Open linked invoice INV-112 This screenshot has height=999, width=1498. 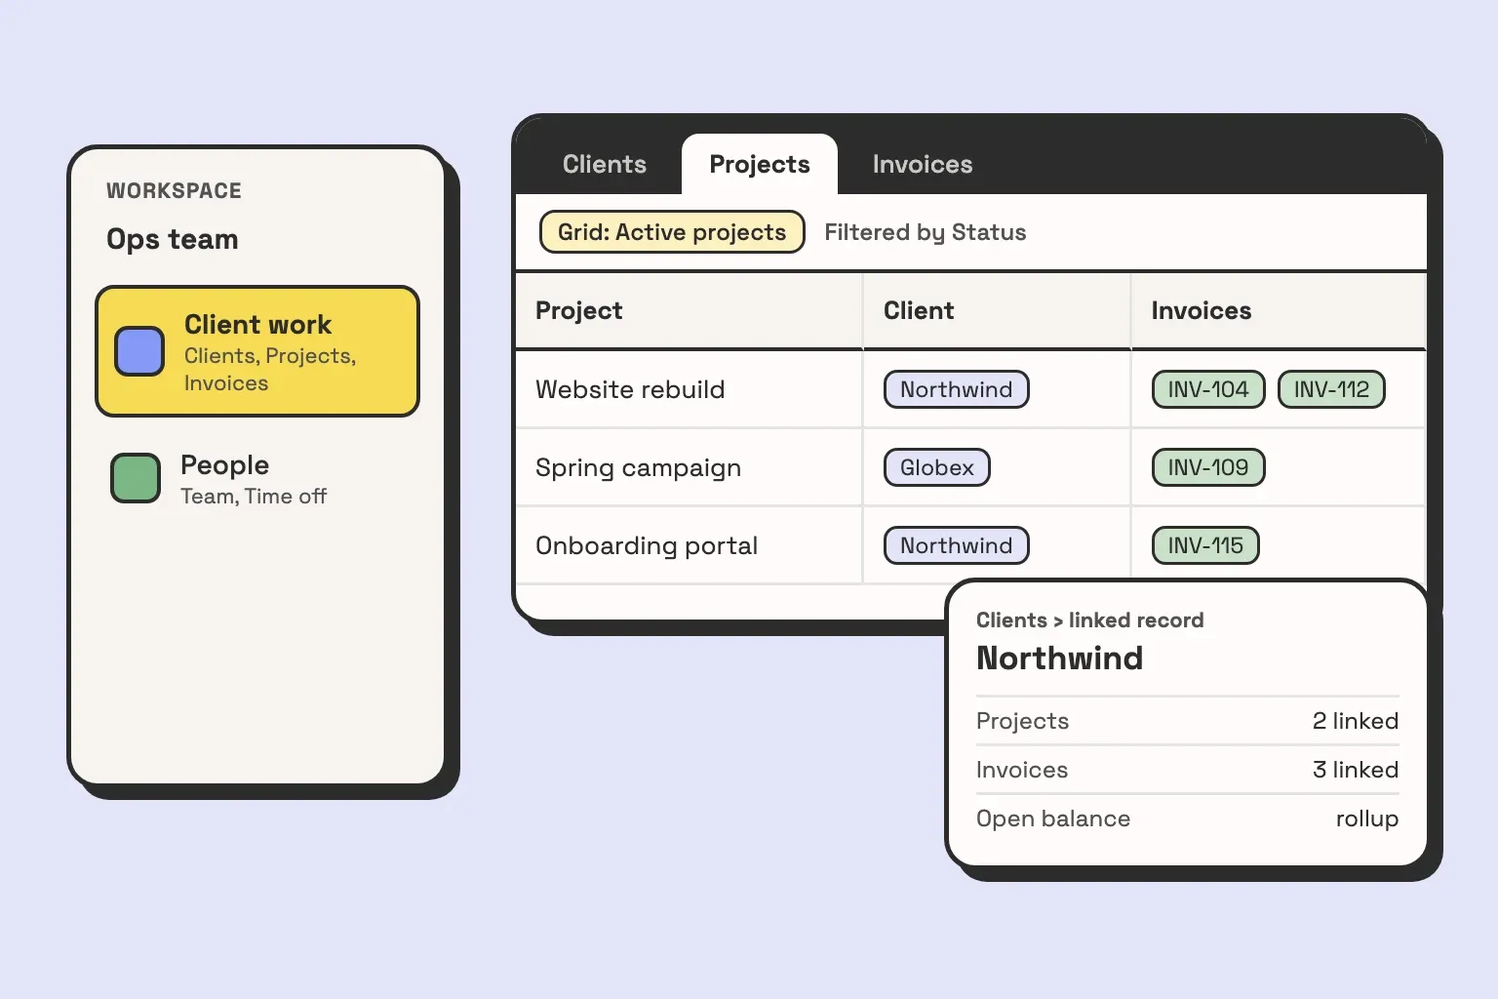tap(1331, 389)
